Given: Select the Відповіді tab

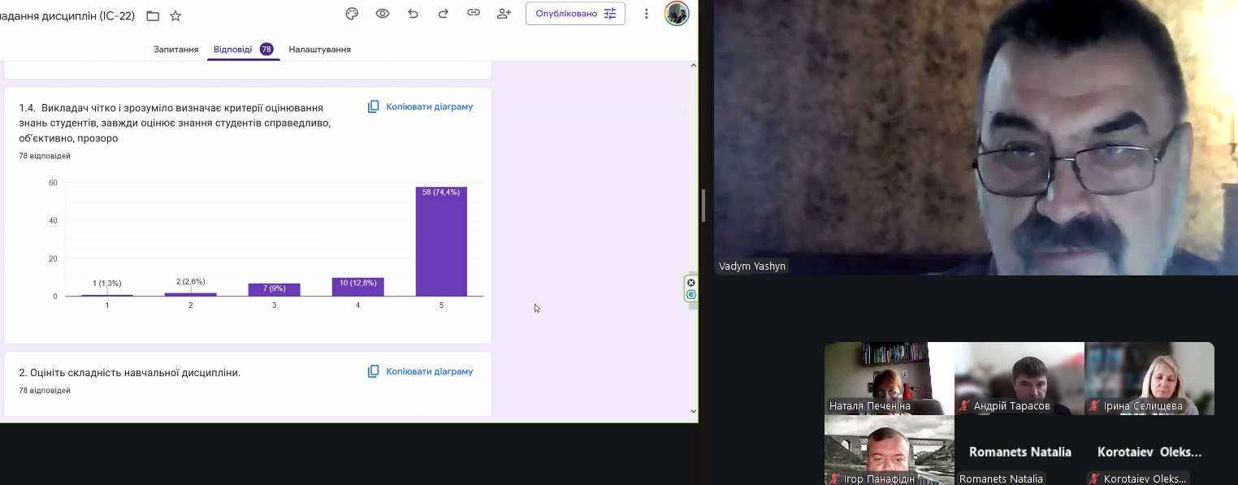Looking at the screenshot, I should (233, 50).
